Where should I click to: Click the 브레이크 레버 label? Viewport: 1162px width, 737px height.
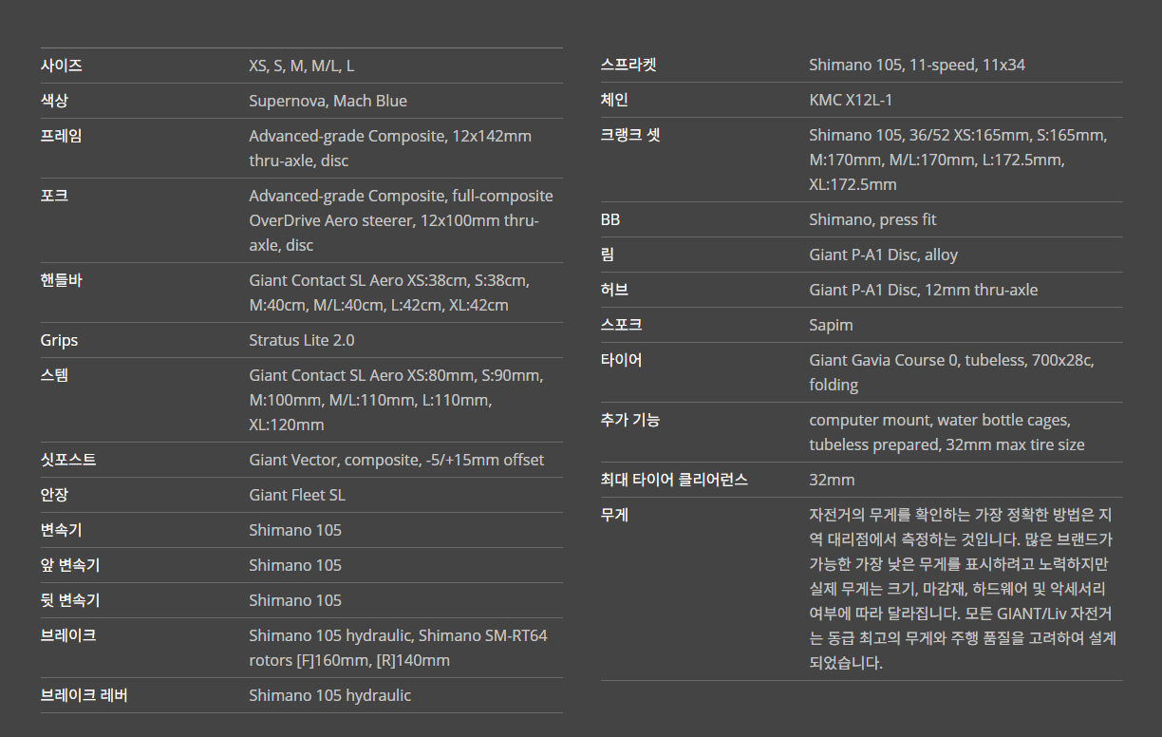(84, 695)
